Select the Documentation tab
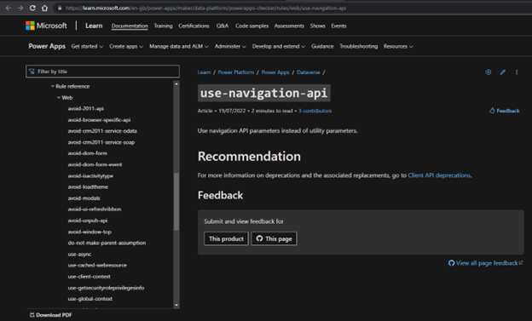Screen dimensions: 532x321 click(x=130, y=26)
